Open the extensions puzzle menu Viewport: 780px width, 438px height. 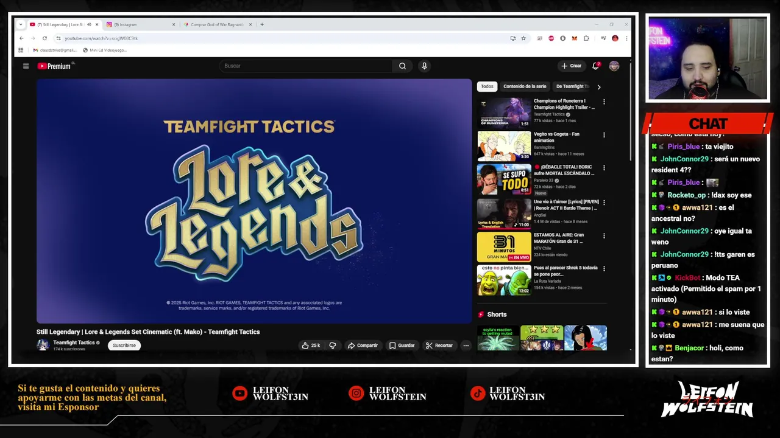coord(586,38)
